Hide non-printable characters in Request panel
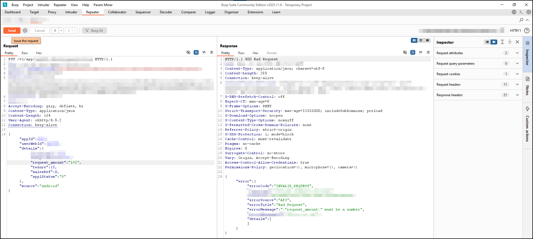 click(188, 52)
